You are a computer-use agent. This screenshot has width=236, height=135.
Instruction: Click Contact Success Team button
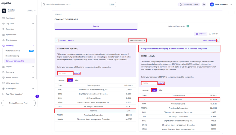(19, 103)
